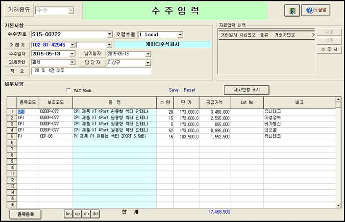Viewport: 345px width, 222px height.
Task: Open help with the 도움말 button
Action: point(316,10)
